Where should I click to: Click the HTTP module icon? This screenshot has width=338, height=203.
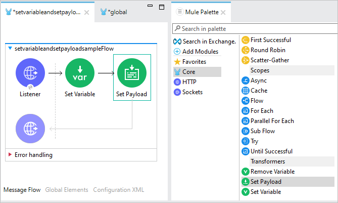(177, 82)
